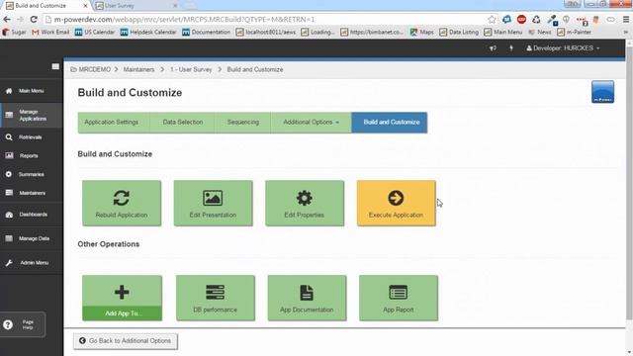Open Dashboards in sidebar
Screen dimensions: 633x356
pyautogui.click(x=31, y=215)
